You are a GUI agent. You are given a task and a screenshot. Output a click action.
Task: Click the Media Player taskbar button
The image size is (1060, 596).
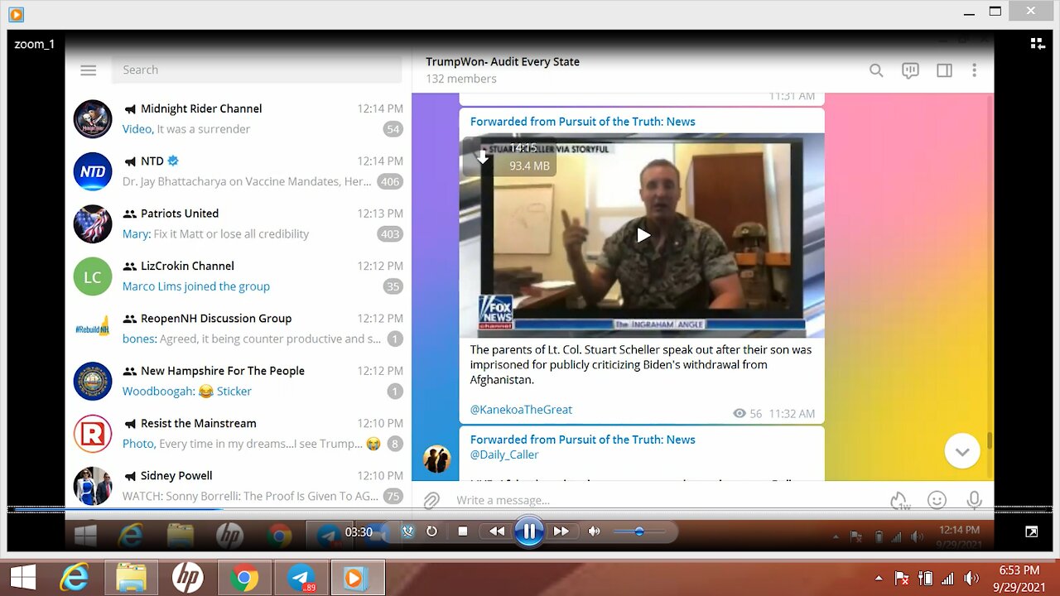[358, 577]
